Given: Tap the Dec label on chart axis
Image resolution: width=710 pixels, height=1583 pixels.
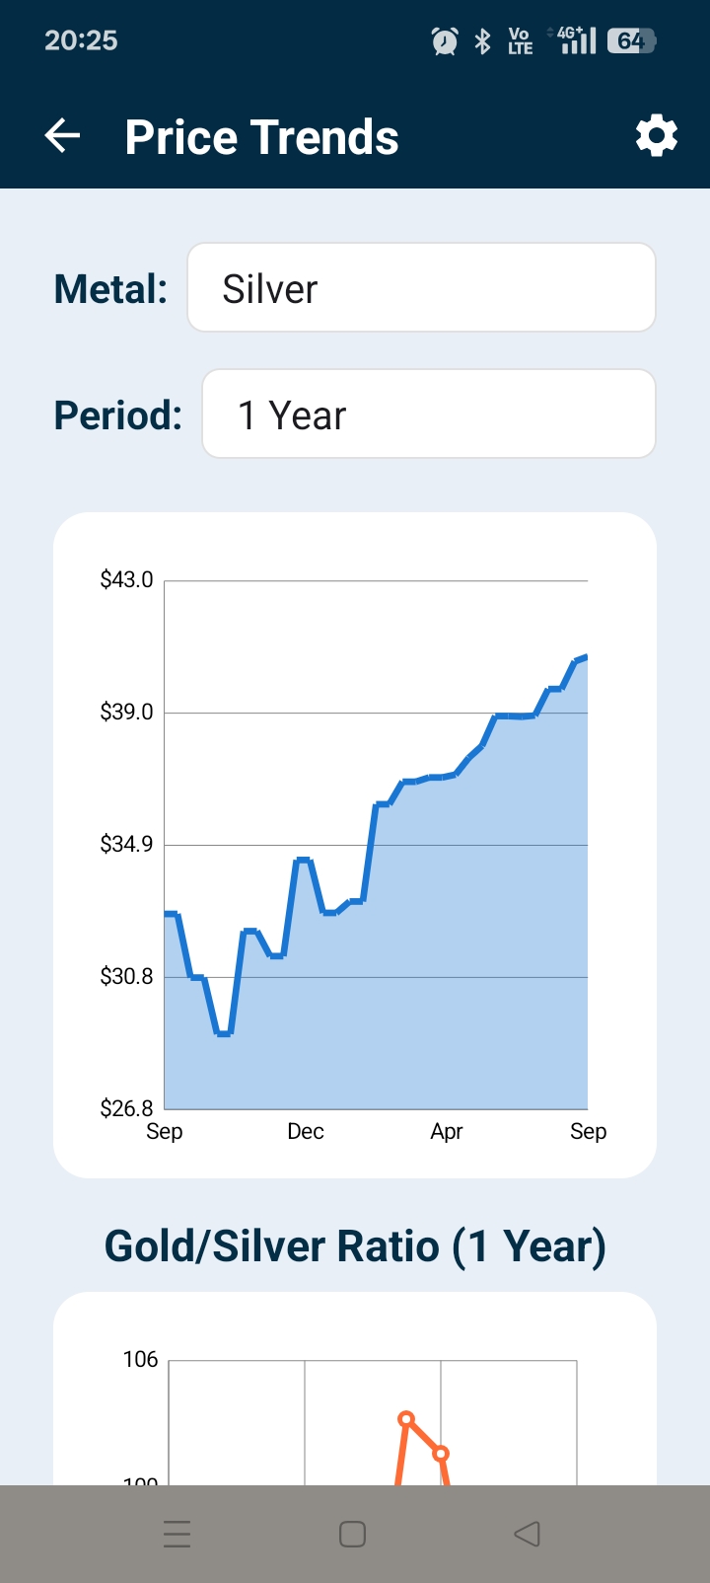Looking at the screenshot, I should coord(306,1132).
